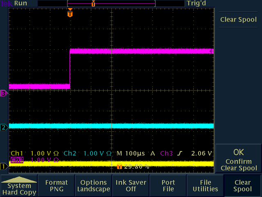Open the System Hard Copy menu

(19, 186)
